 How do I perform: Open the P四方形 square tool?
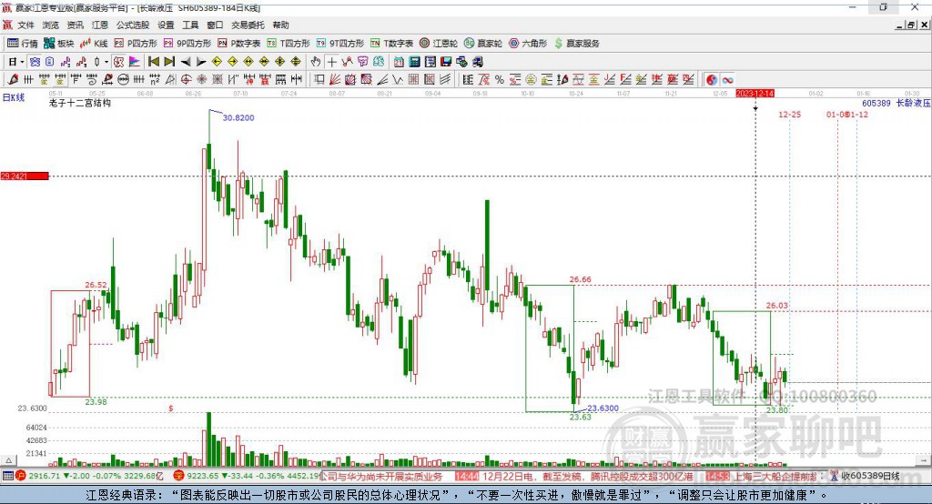tap(136, 44)
